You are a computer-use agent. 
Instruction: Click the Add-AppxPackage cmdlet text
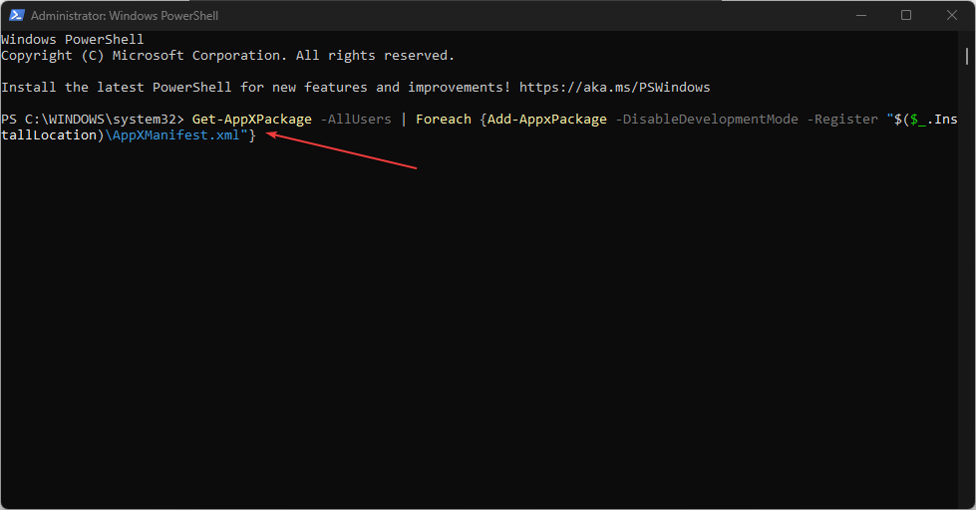point(547,120)
